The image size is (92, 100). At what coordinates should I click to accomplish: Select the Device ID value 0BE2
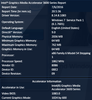[55, 70]
